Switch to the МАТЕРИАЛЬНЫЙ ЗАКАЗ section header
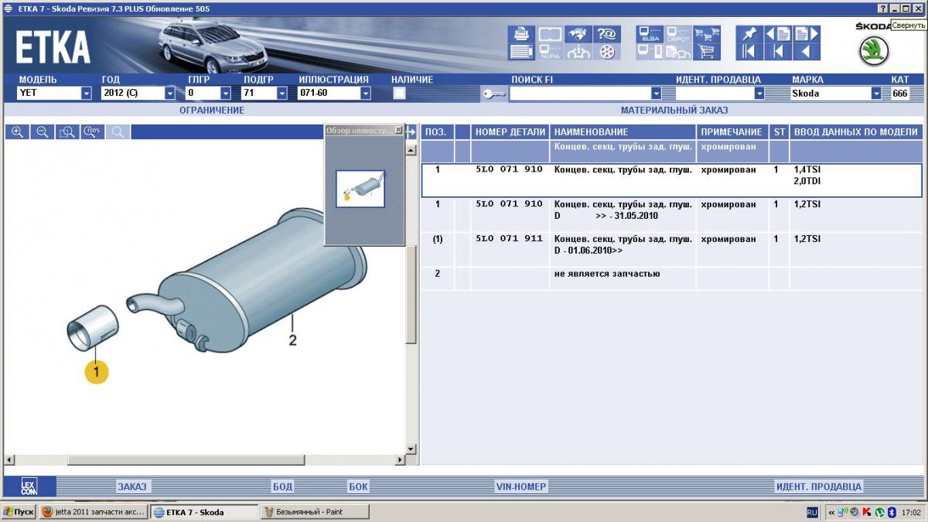This screenshot has width=928, height=522. 674,111
